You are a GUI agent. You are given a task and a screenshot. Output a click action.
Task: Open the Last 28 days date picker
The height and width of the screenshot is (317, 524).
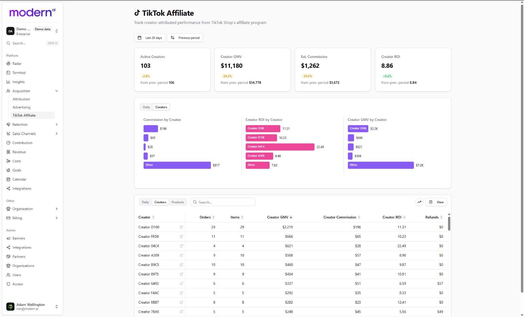pos(150,38)
